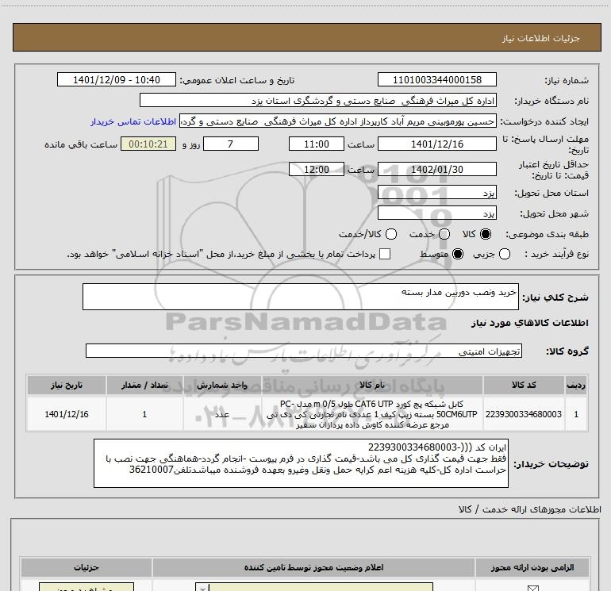This screenshot has height=591, width=611.
Task: Click the نام کالا column header
Action: tap(372, 386)
